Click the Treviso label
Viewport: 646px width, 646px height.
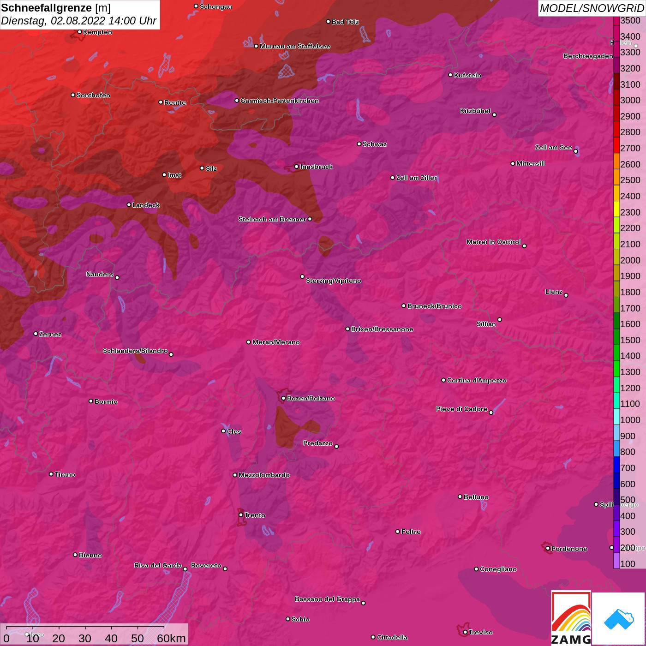[x=480, y=632]
